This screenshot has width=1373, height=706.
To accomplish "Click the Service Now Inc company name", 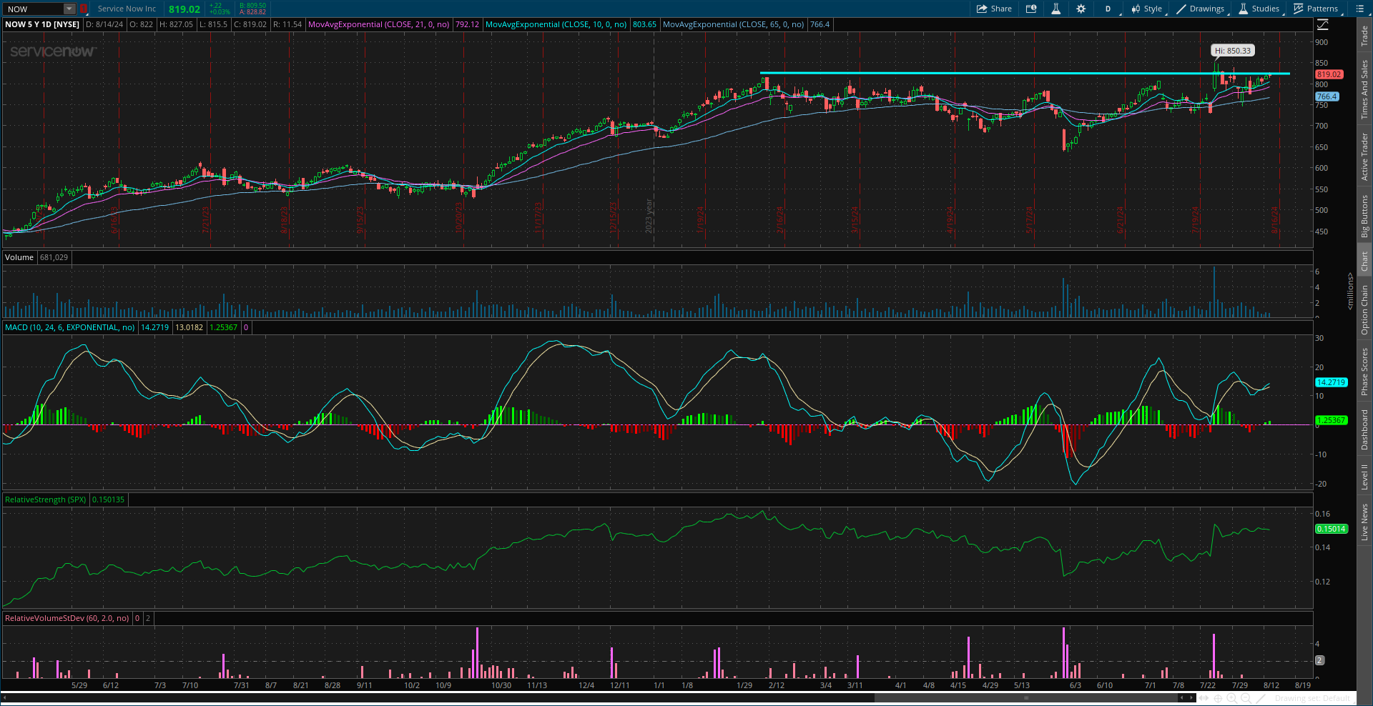I will 127,9.
